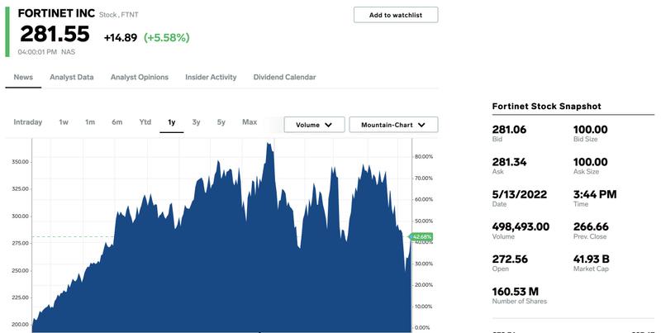Viewport: 661px width, 333px height.
Task: Click the 281.06 Bid value
Action: [509, 130]
